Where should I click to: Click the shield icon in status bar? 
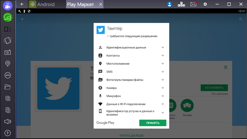point(29,11)
